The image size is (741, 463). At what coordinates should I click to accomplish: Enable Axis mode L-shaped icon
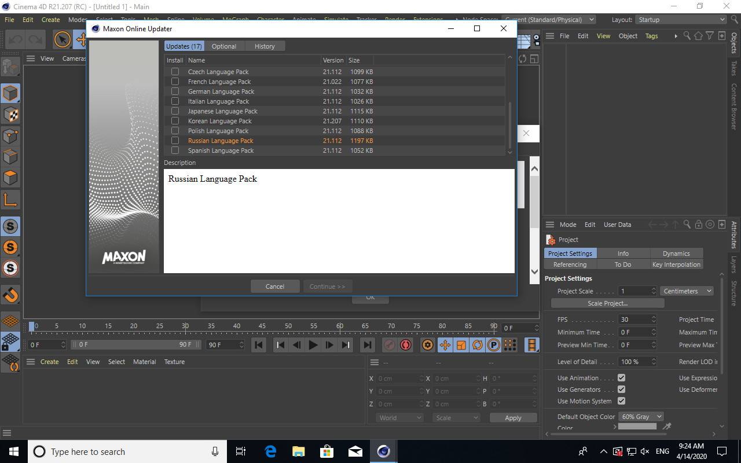(x=10, y=200)
